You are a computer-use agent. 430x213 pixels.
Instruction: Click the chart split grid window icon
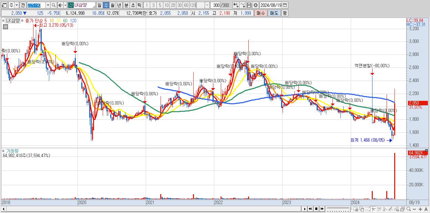[x=356, y=209]
